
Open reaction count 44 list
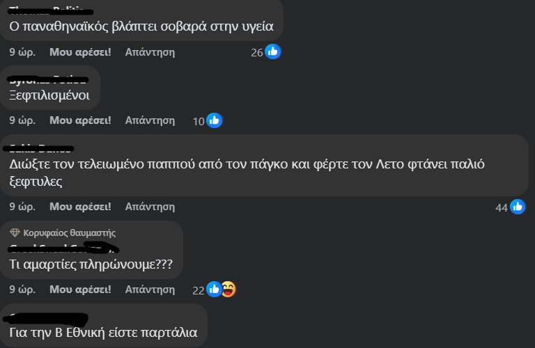pyautogui.click(x=501, y=207)
